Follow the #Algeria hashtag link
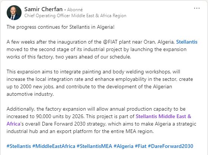 point(124,146)
